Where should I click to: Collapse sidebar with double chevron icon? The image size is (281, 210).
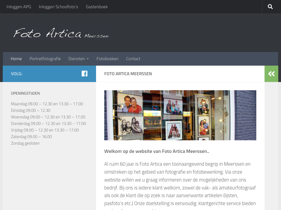click(271, 74)
